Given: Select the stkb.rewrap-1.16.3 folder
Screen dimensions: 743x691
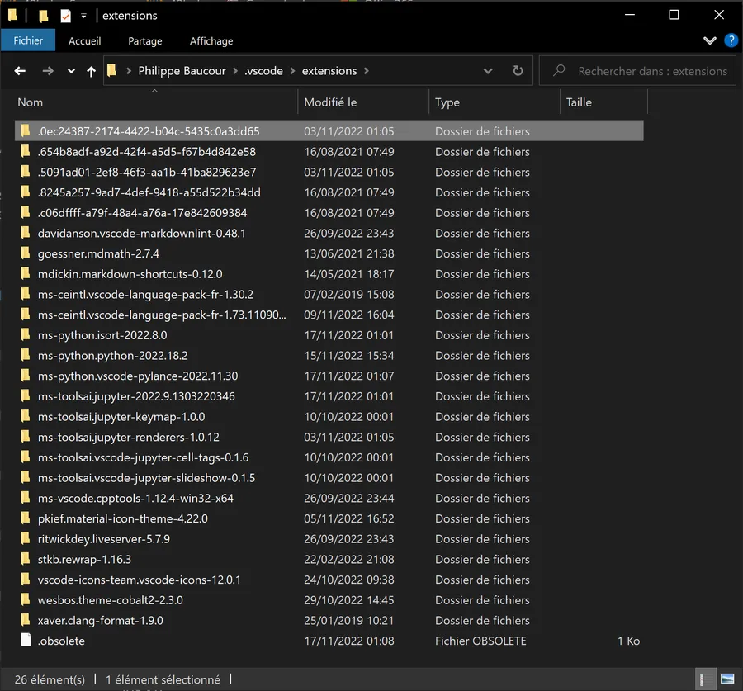Looking at the screenshot, I should click(x=84, y=559).
